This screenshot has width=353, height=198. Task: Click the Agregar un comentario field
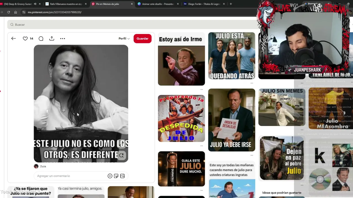point(72,176)
